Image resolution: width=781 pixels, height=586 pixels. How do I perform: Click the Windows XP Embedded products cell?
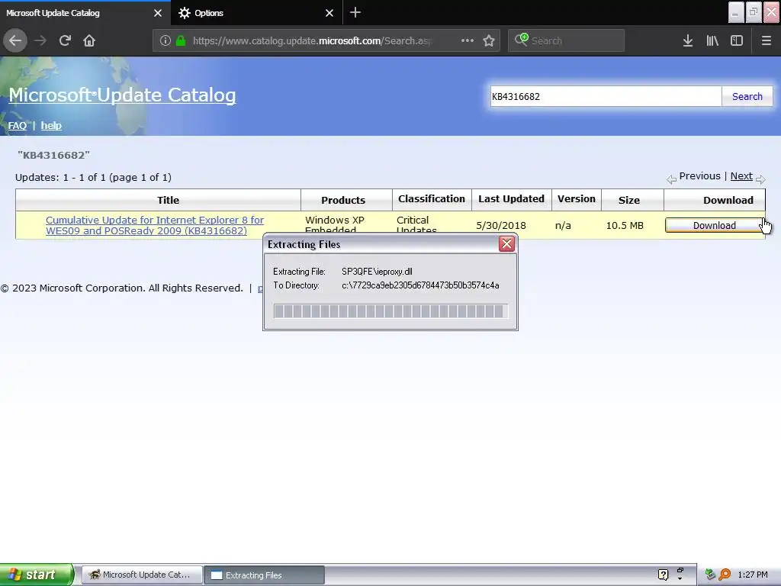pos(334,225)
